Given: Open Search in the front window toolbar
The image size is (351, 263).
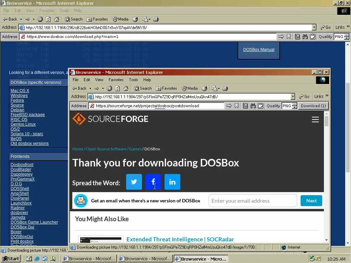Looking at the screenshot, I should click(x=143, y=88).
